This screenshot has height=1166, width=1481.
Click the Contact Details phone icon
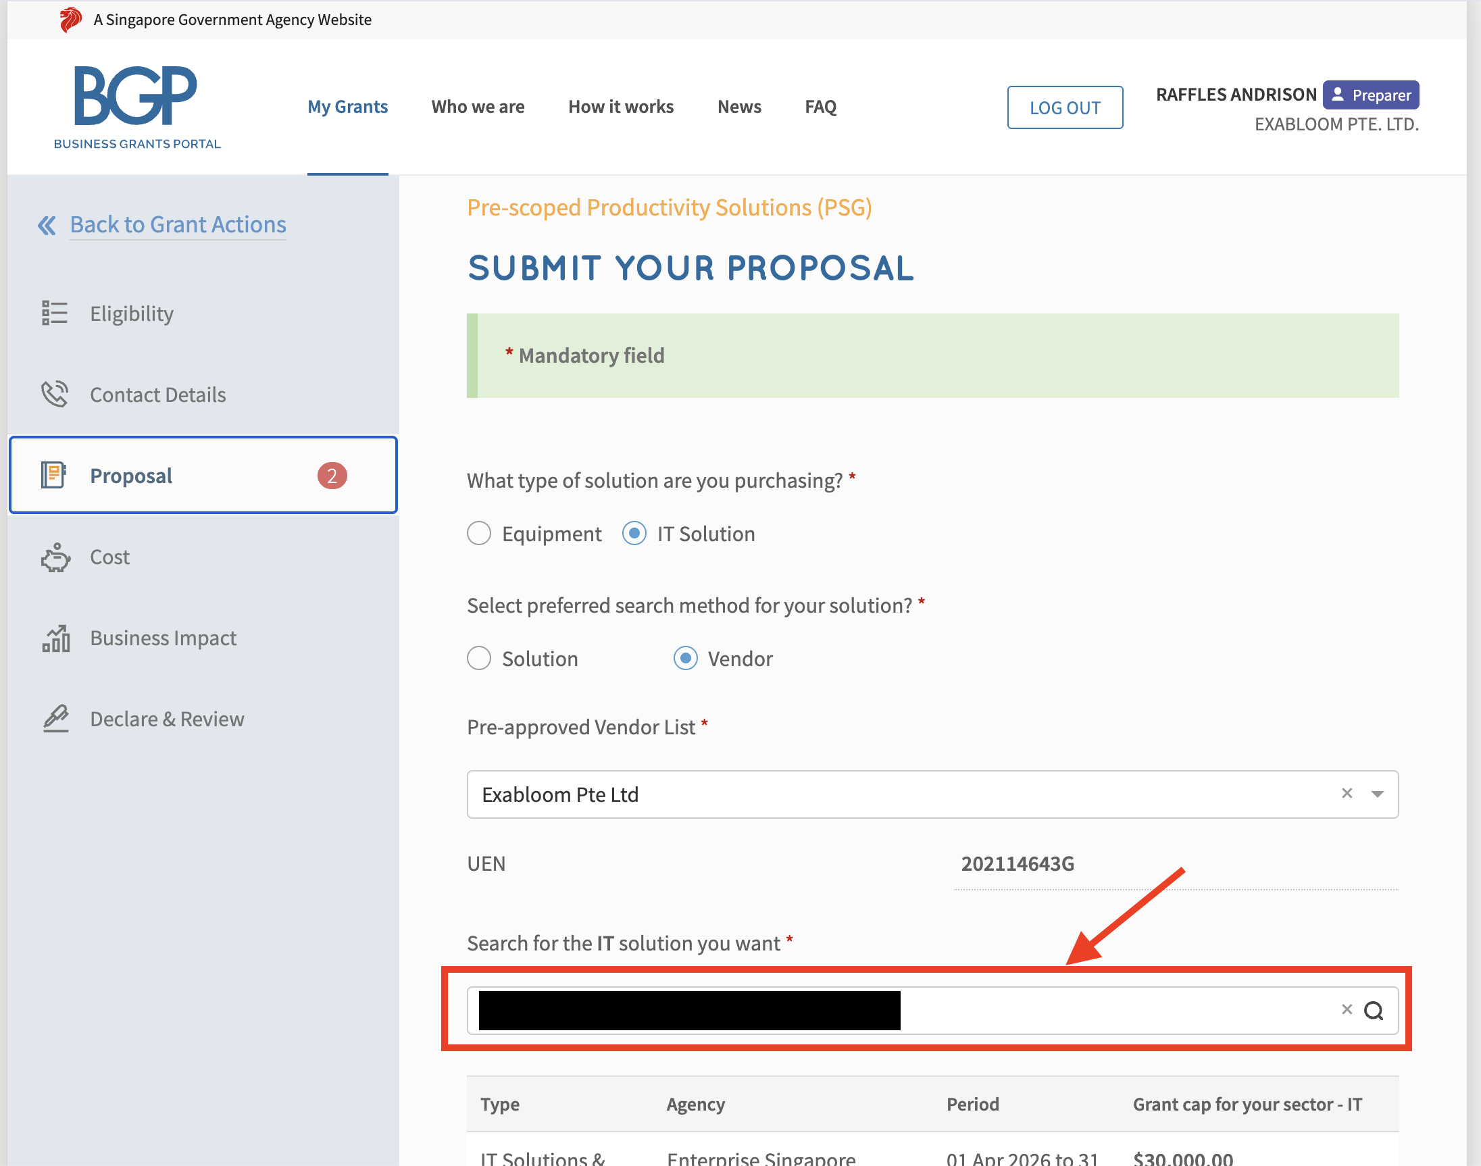coord(55,394)
